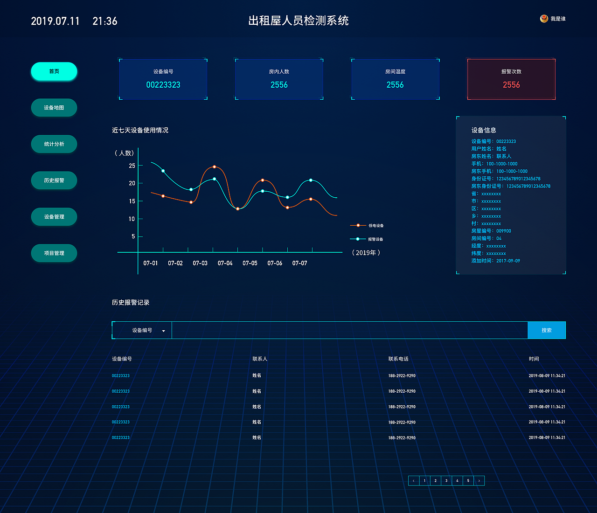Go to 设备地图 in the sidebar

(54, 108)
